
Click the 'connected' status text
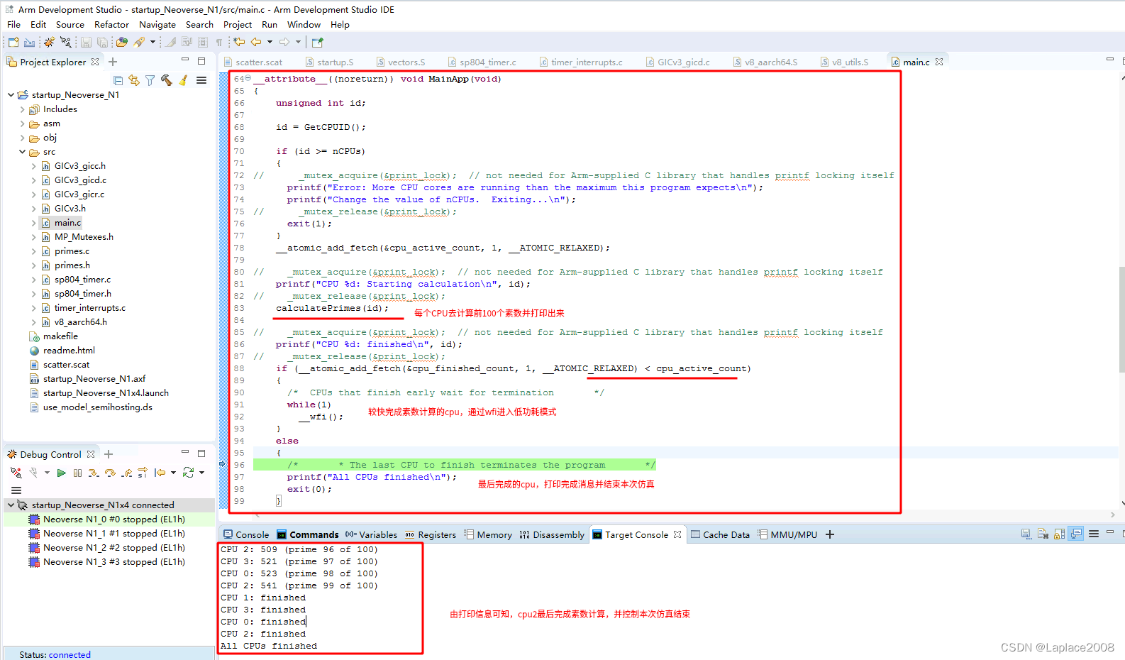point(70,654)
